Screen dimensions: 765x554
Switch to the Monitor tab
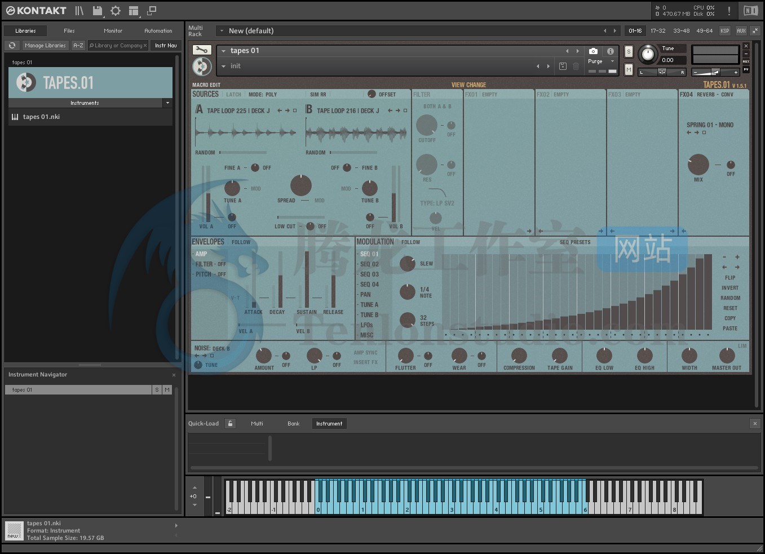113,31
